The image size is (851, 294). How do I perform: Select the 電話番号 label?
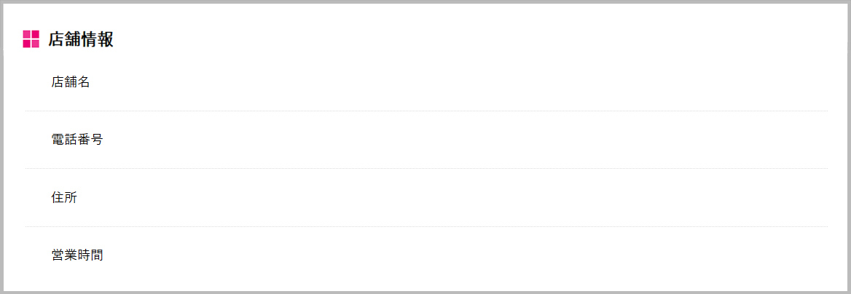77,140
